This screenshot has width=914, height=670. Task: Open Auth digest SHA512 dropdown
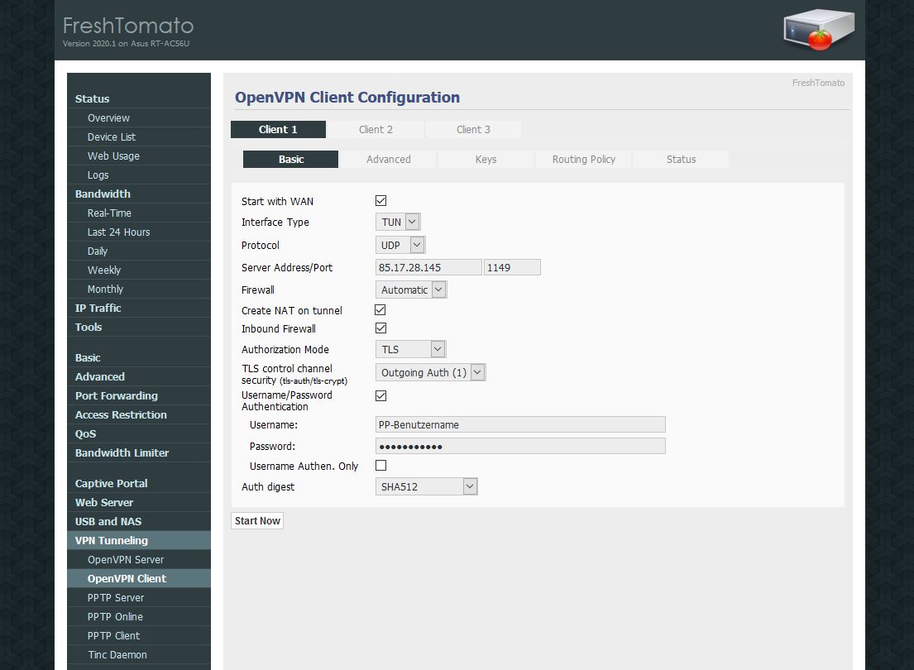pyautogui.click(x=426, y=486)
